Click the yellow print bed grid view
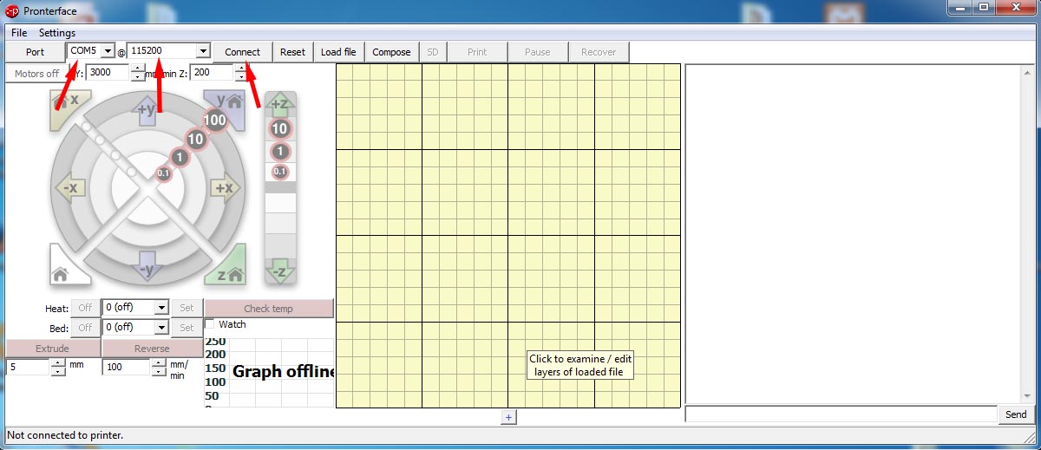The height and width of the screenshot is (450, 1041). 508,236
